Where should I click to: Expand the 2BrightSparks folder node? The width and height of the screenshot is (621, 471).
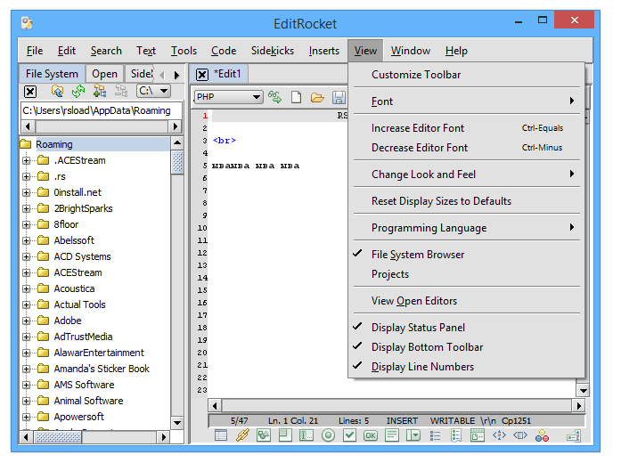[26, 208]
